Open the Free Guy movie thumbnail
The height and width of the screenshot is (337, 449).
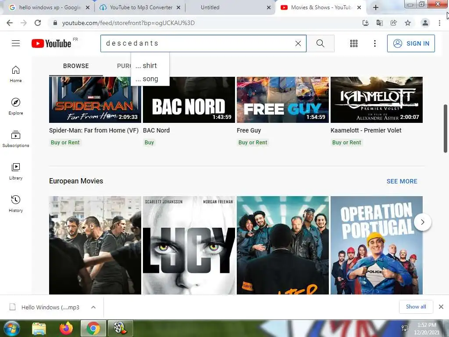(283, 100)
